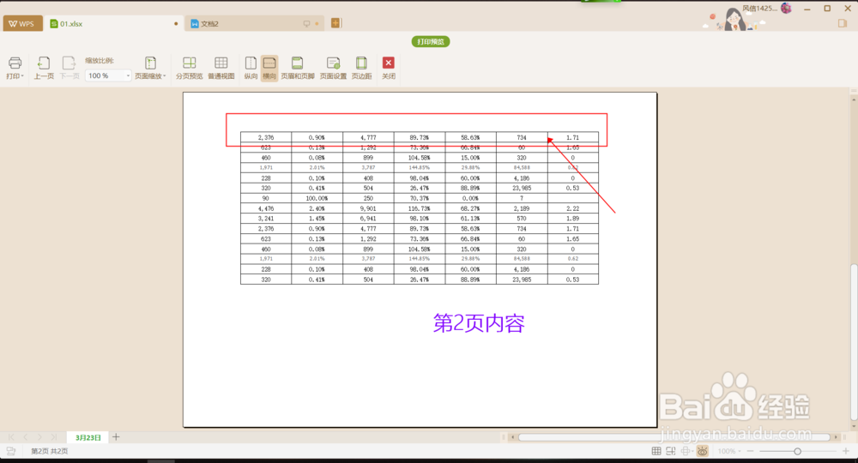This screenshot has width=858, height=463.
Task: Switch to 分页预览 page break preview
Action: coord(190,68)
